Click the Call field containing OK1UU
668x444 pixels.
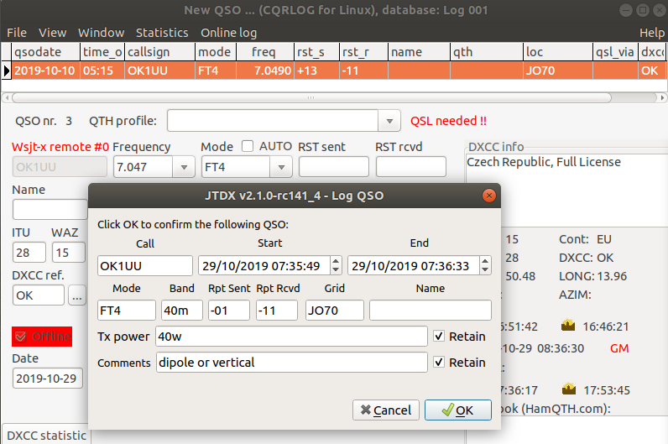(x=145, y=266)
